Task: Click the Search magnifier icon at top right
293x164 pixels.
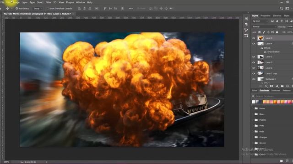Action: [x=282, y=8]
